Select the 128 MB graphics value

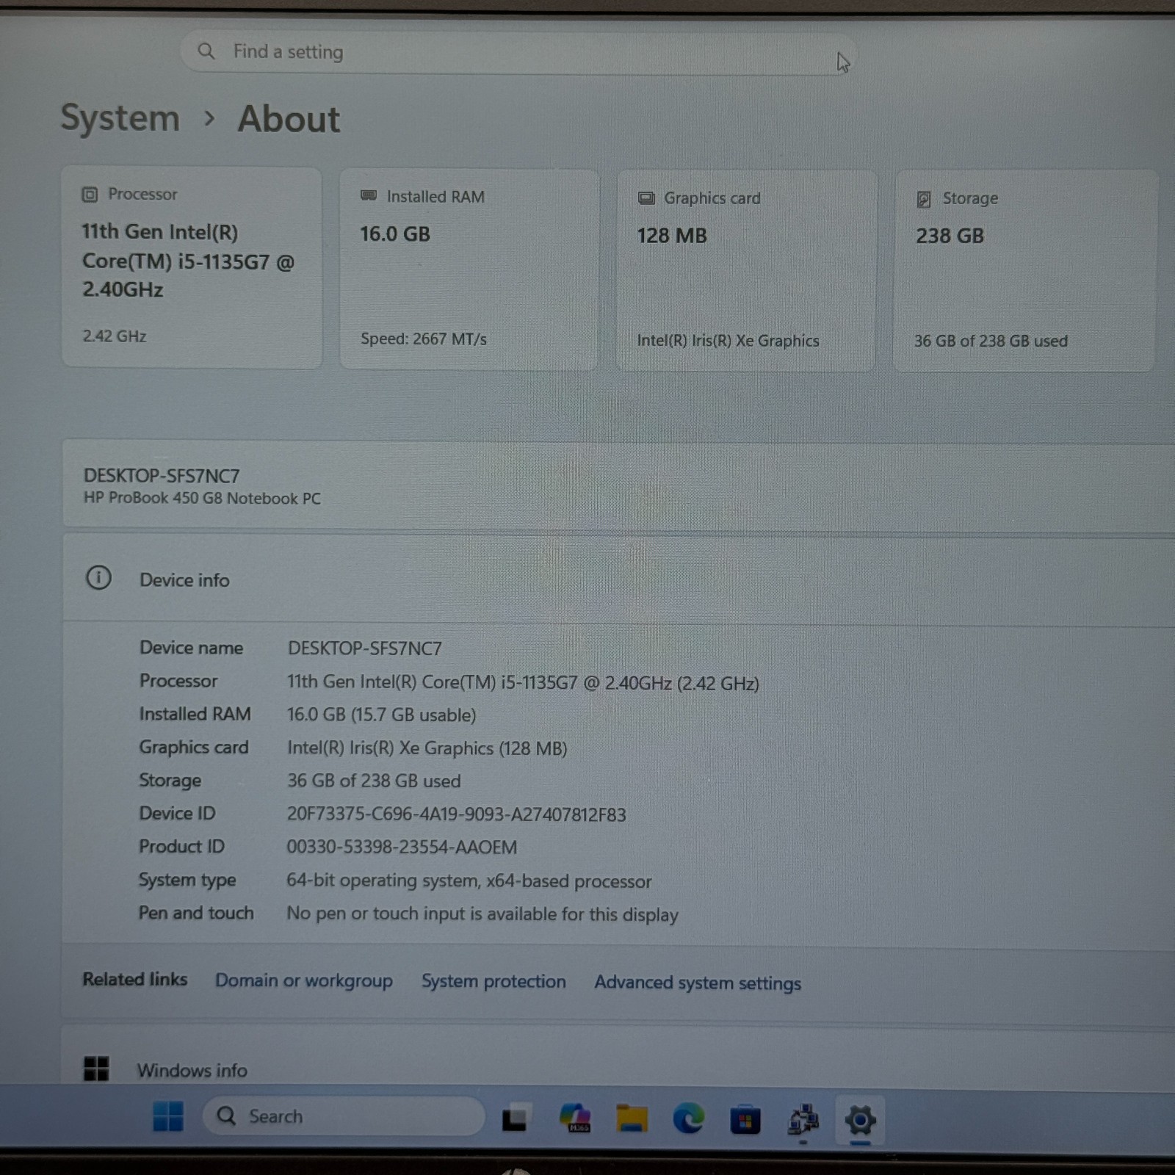point(672,236)
